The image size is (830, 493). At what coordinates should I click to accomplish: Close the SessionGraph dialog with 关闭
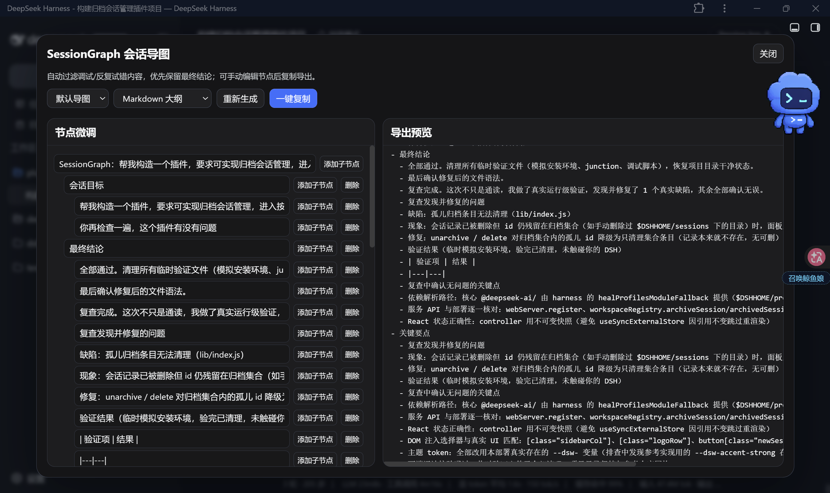point(768,53)
